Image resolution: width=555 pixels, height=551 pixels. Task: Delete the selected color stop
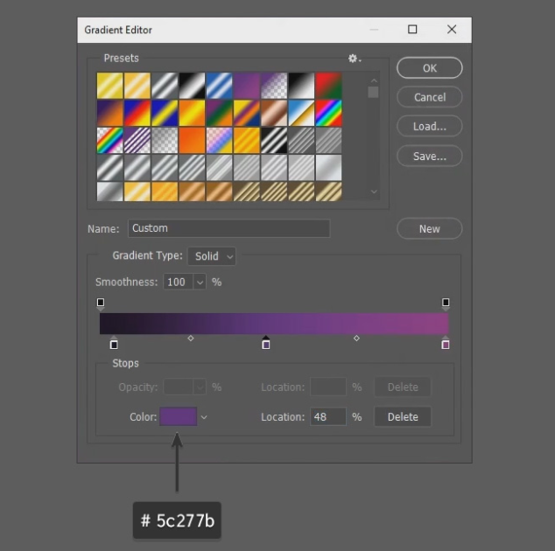click(x=403, y=417)
